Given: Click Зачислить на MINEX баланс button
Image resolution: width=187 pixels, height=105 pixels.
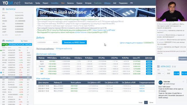Looking at the screenshot, I should (x=74, y=42).
